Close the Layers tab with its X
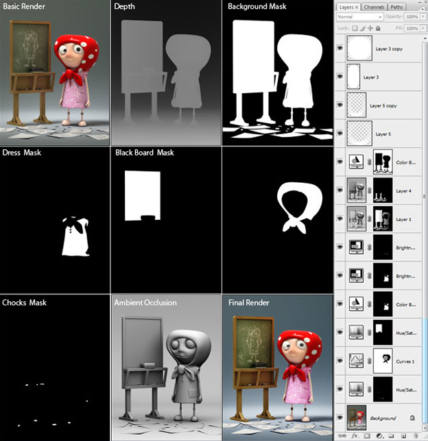 click(x=357, y=7)
